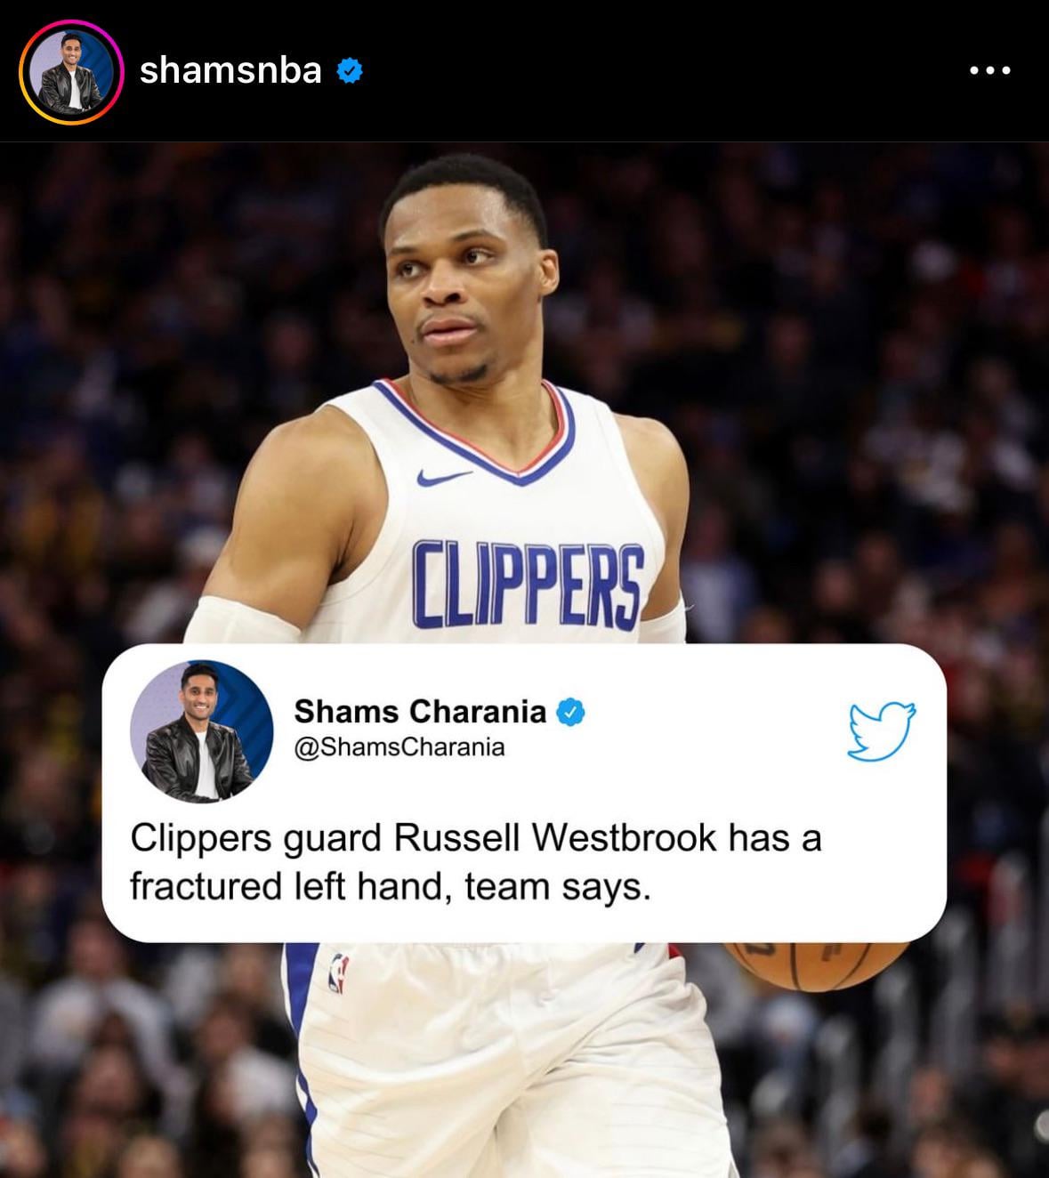
Task: Click the blue verified check on tweet
Action: tap(570, 712)
